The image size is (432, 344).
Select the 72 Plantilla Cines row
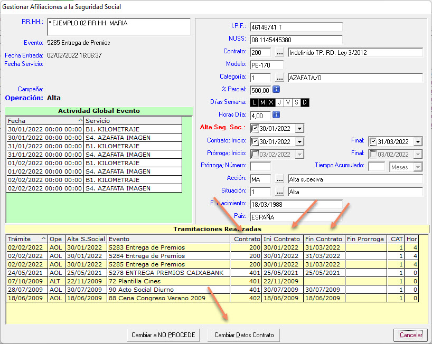click(212, 281)
